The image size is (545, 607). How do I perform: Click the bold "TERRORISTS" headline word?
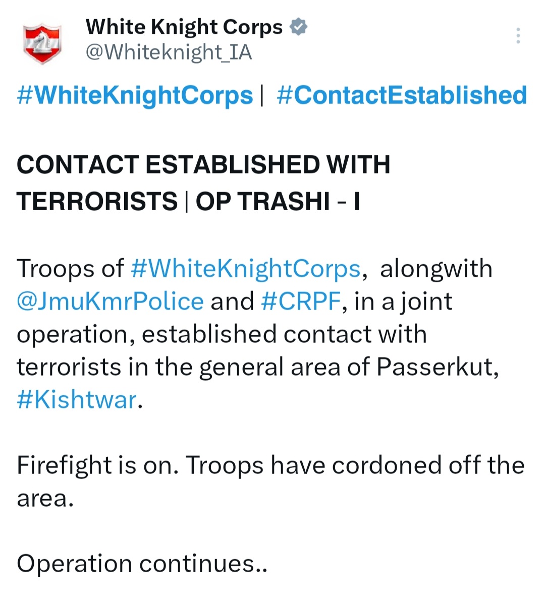97,201
